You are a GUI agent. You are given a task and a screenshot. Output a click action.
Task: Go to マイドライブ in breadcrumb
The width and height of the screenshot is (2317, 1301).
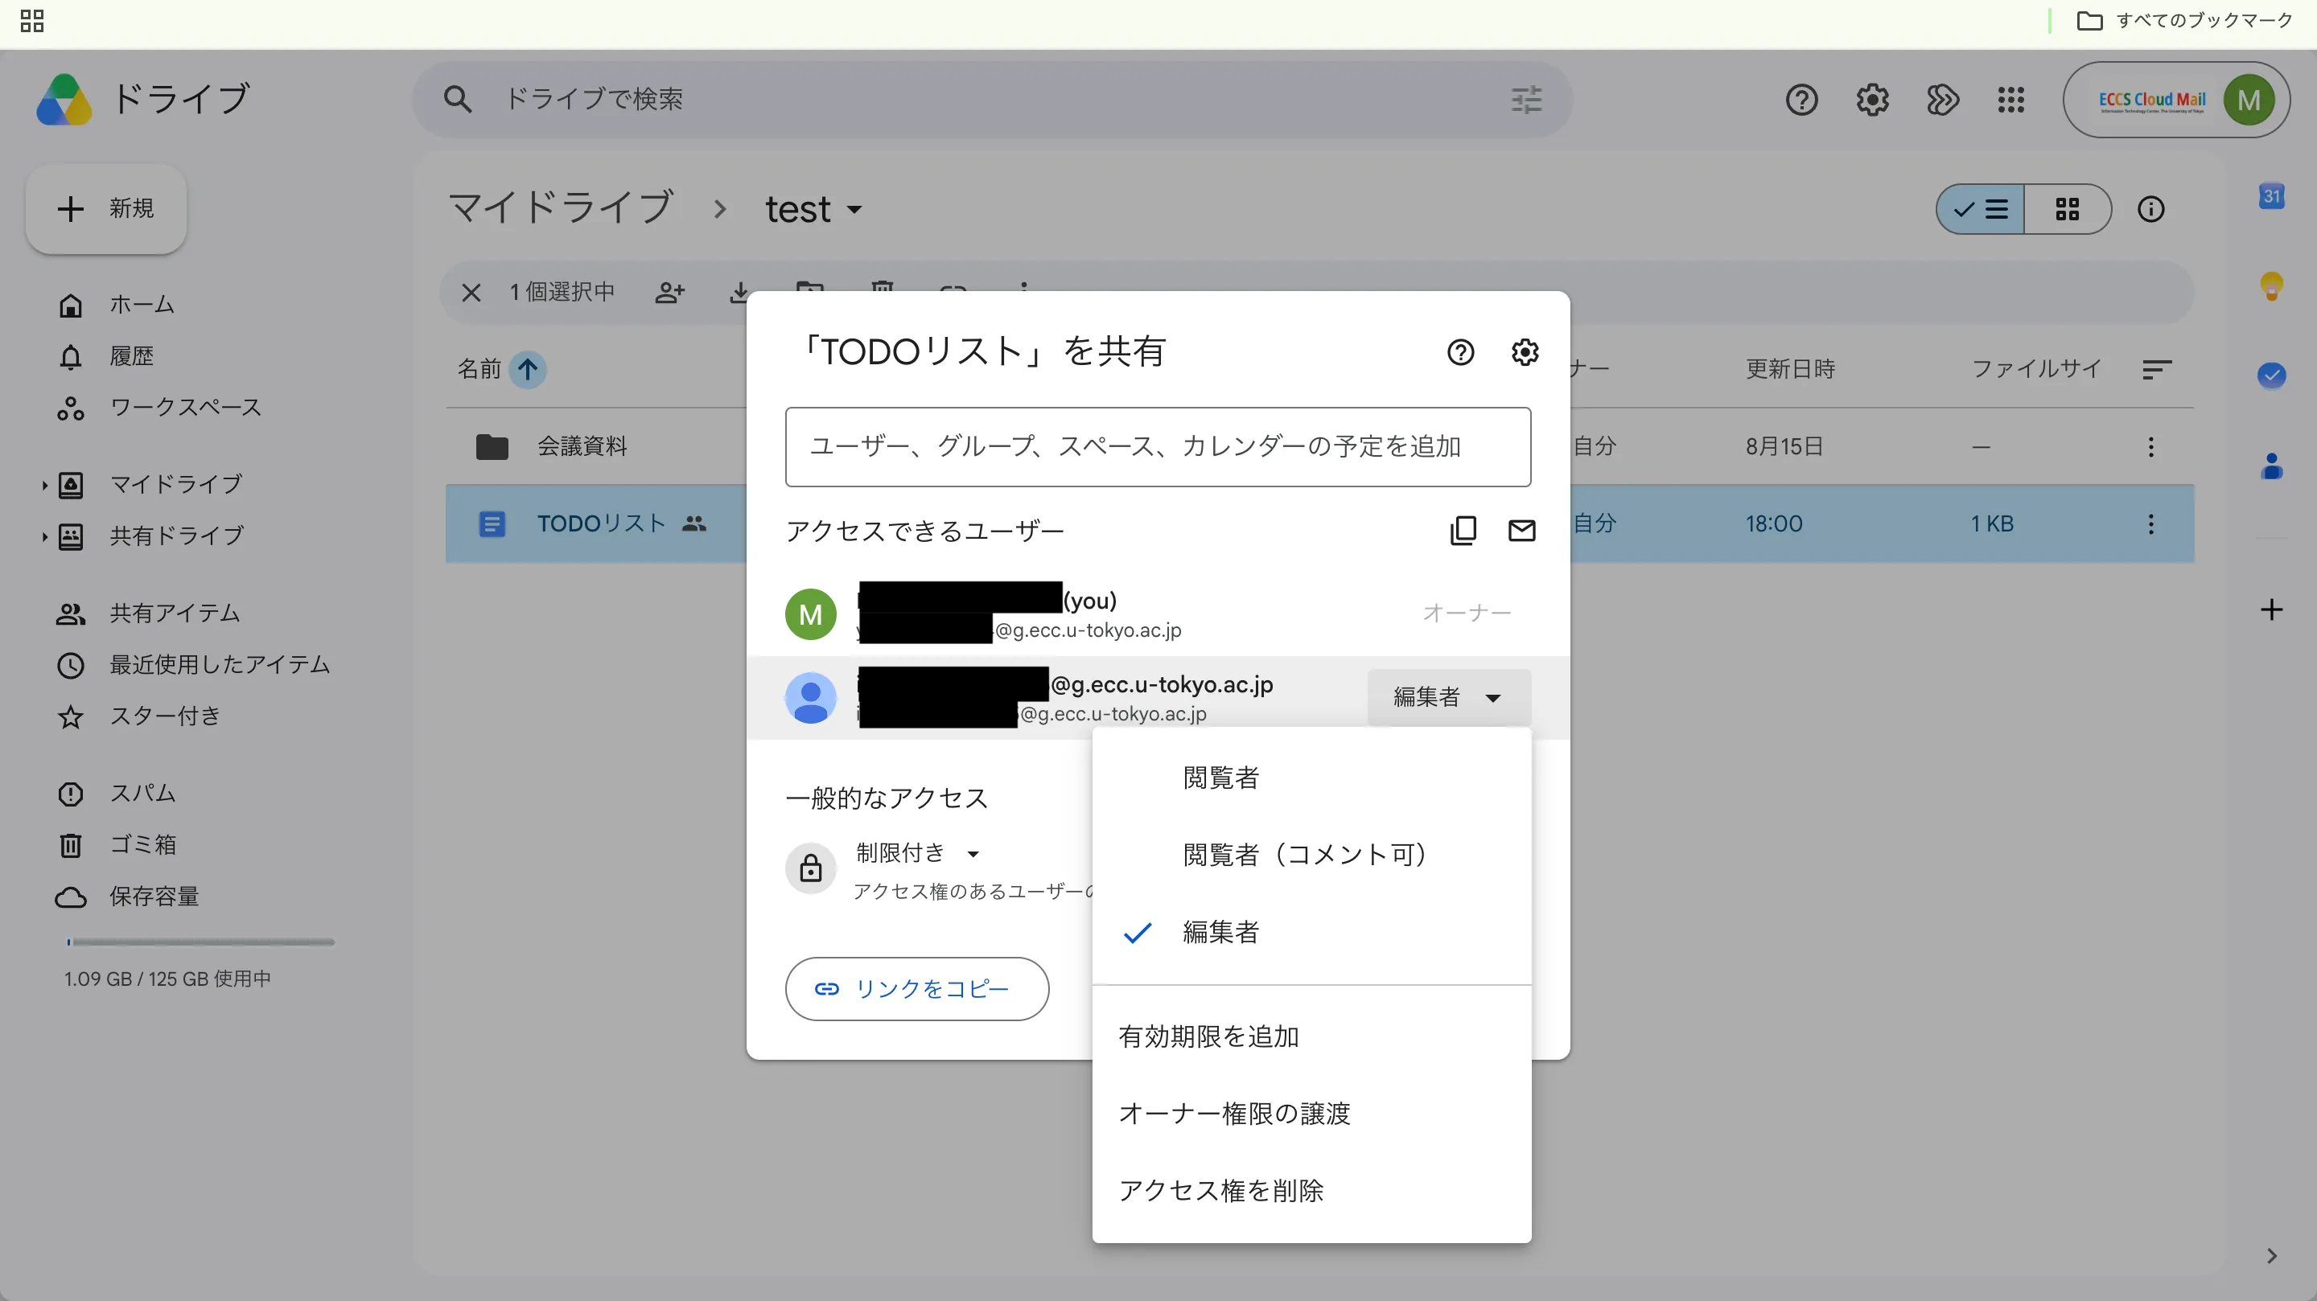[562, 208]
